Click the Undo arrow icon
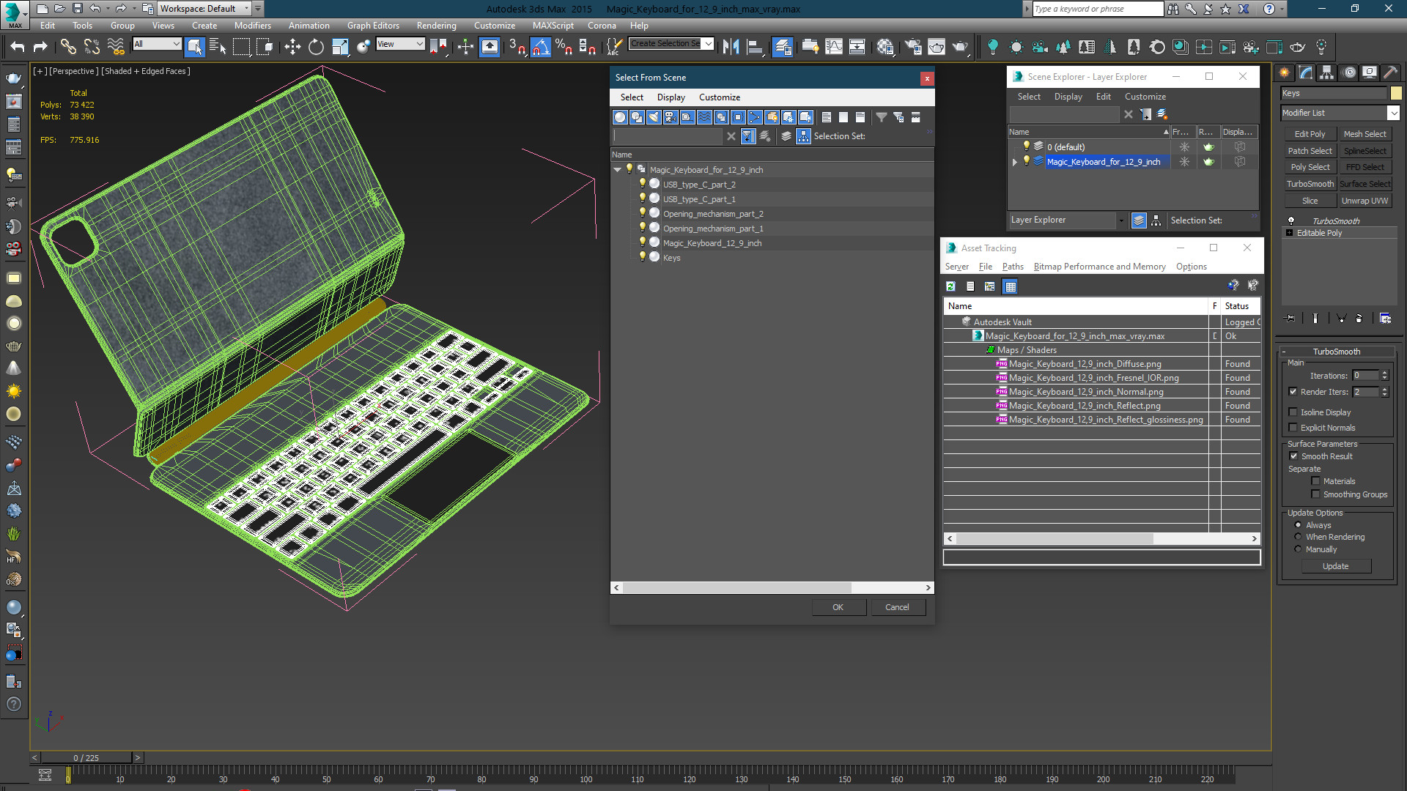Viewport: 1407px width, 791px height. pyautogui.click(x=17, y=47)
